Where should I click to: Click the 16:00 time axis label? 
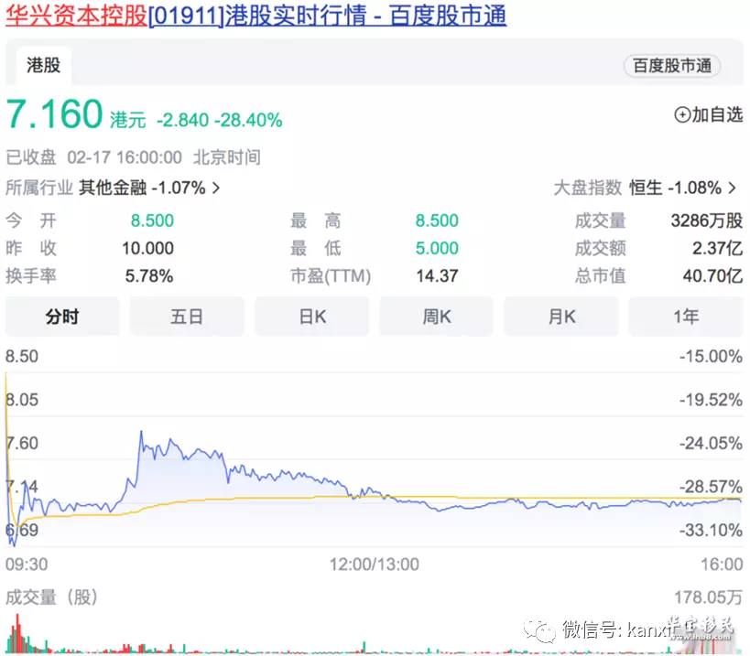pos(722,565)
